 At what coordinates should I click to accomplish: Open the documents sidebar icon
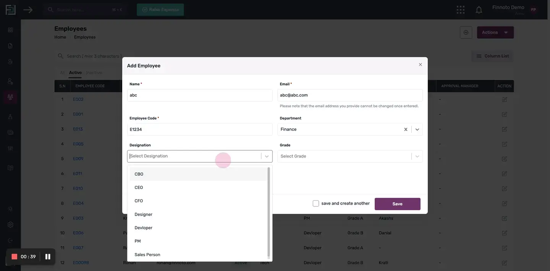coord(10,46)
